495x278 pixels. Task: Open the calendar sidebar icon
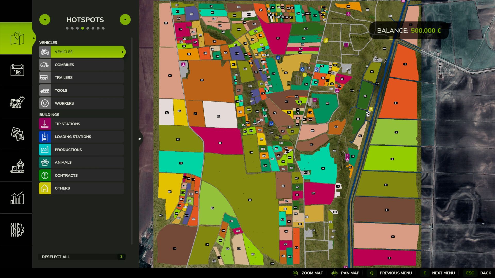(x=17, y=70)
